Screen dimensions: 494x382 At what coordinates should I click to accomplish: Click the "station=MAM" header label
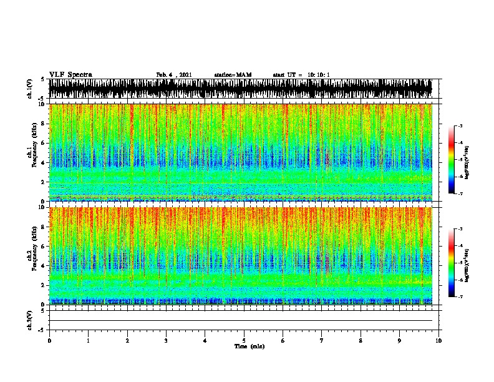pyautogui.click(x=233, y=75)
